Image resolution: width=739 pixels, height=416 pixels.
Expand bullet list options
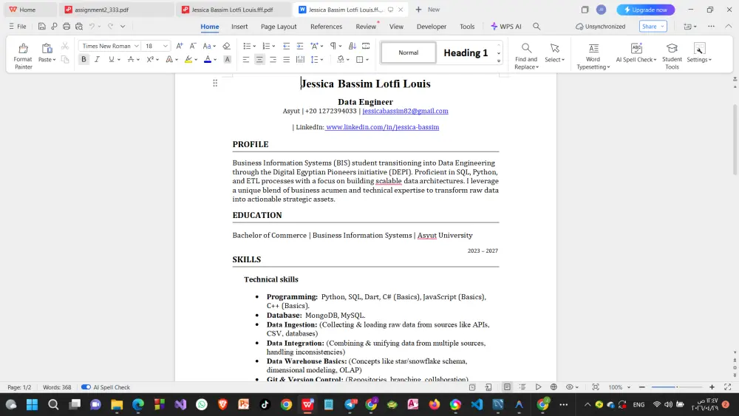254,46
